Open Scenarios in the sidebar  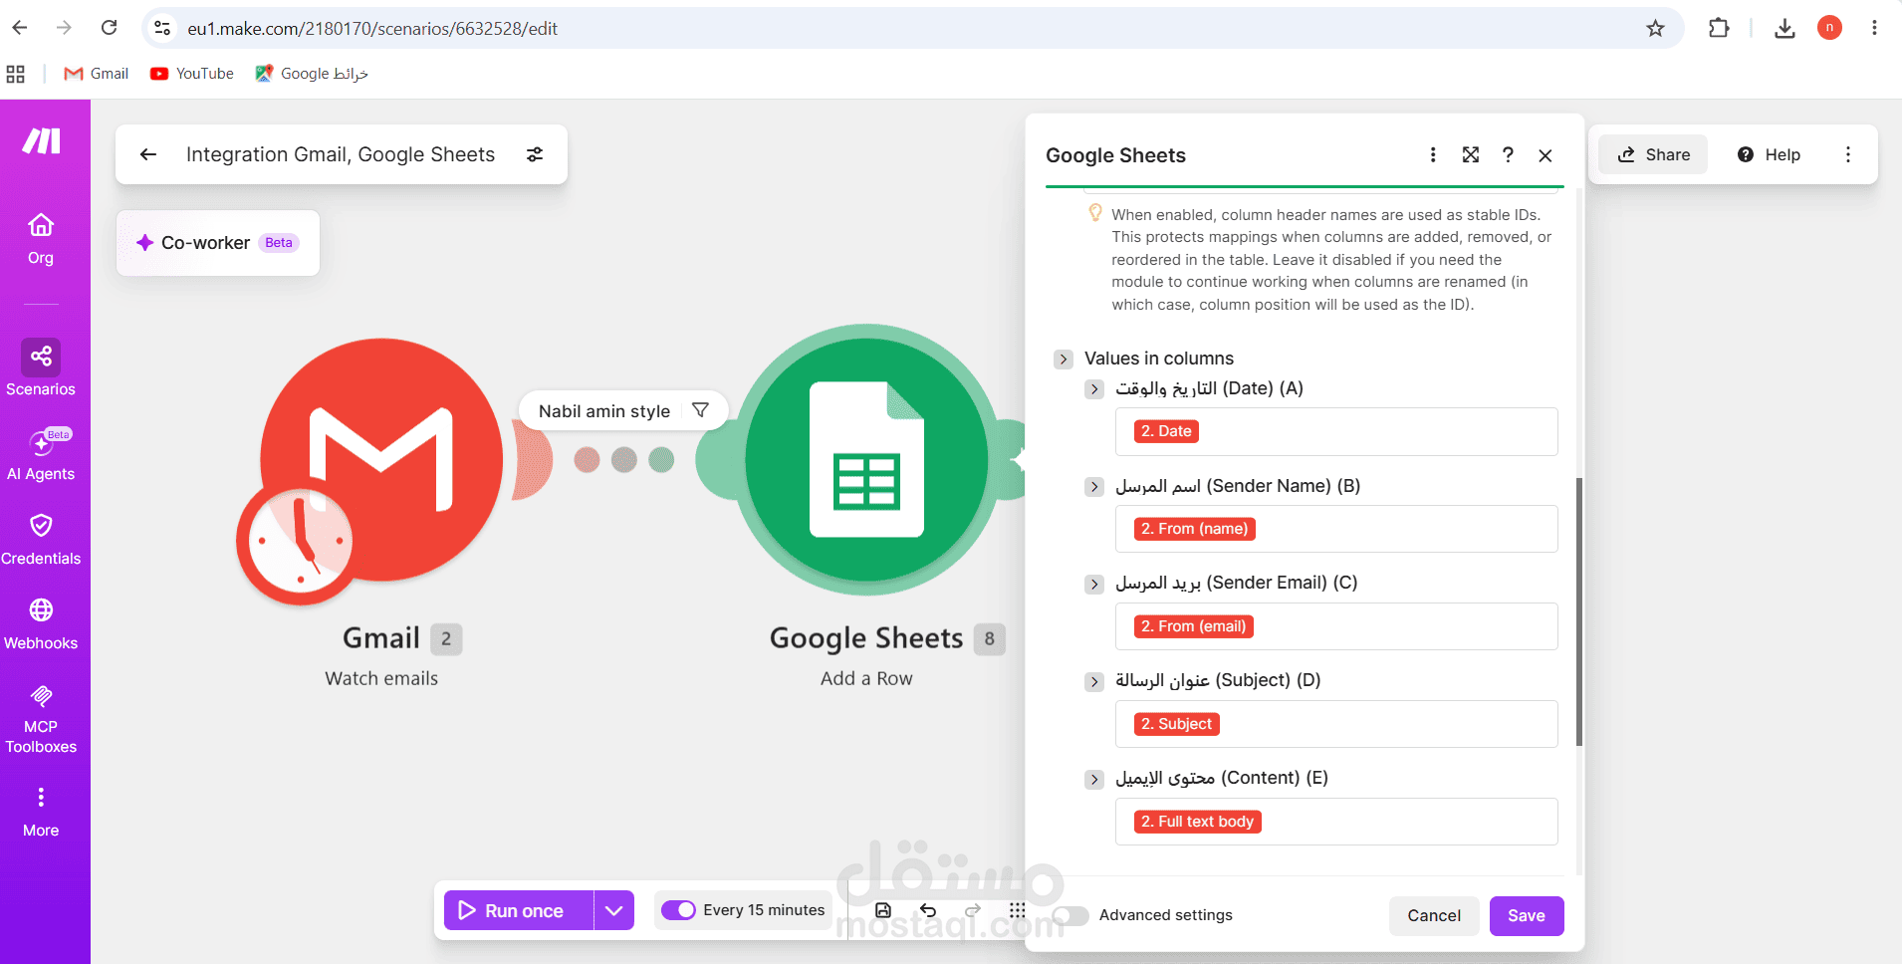point(41,368)
